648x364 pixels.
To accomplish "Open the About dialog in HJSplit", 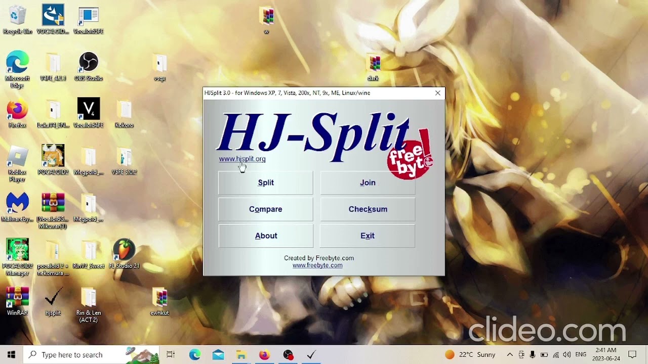I will (x=266, y=236).
